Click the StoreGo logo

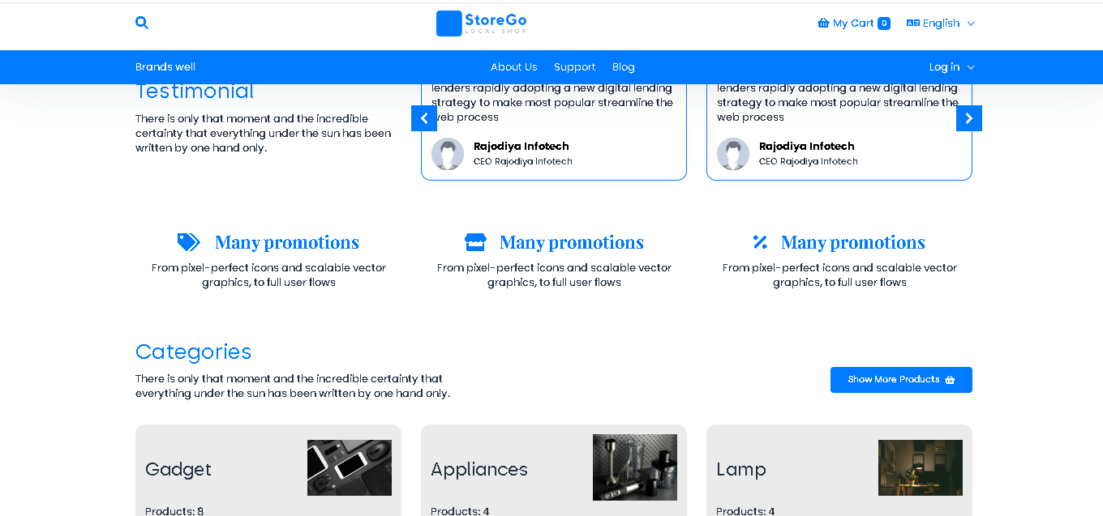(x=481, y=23)
